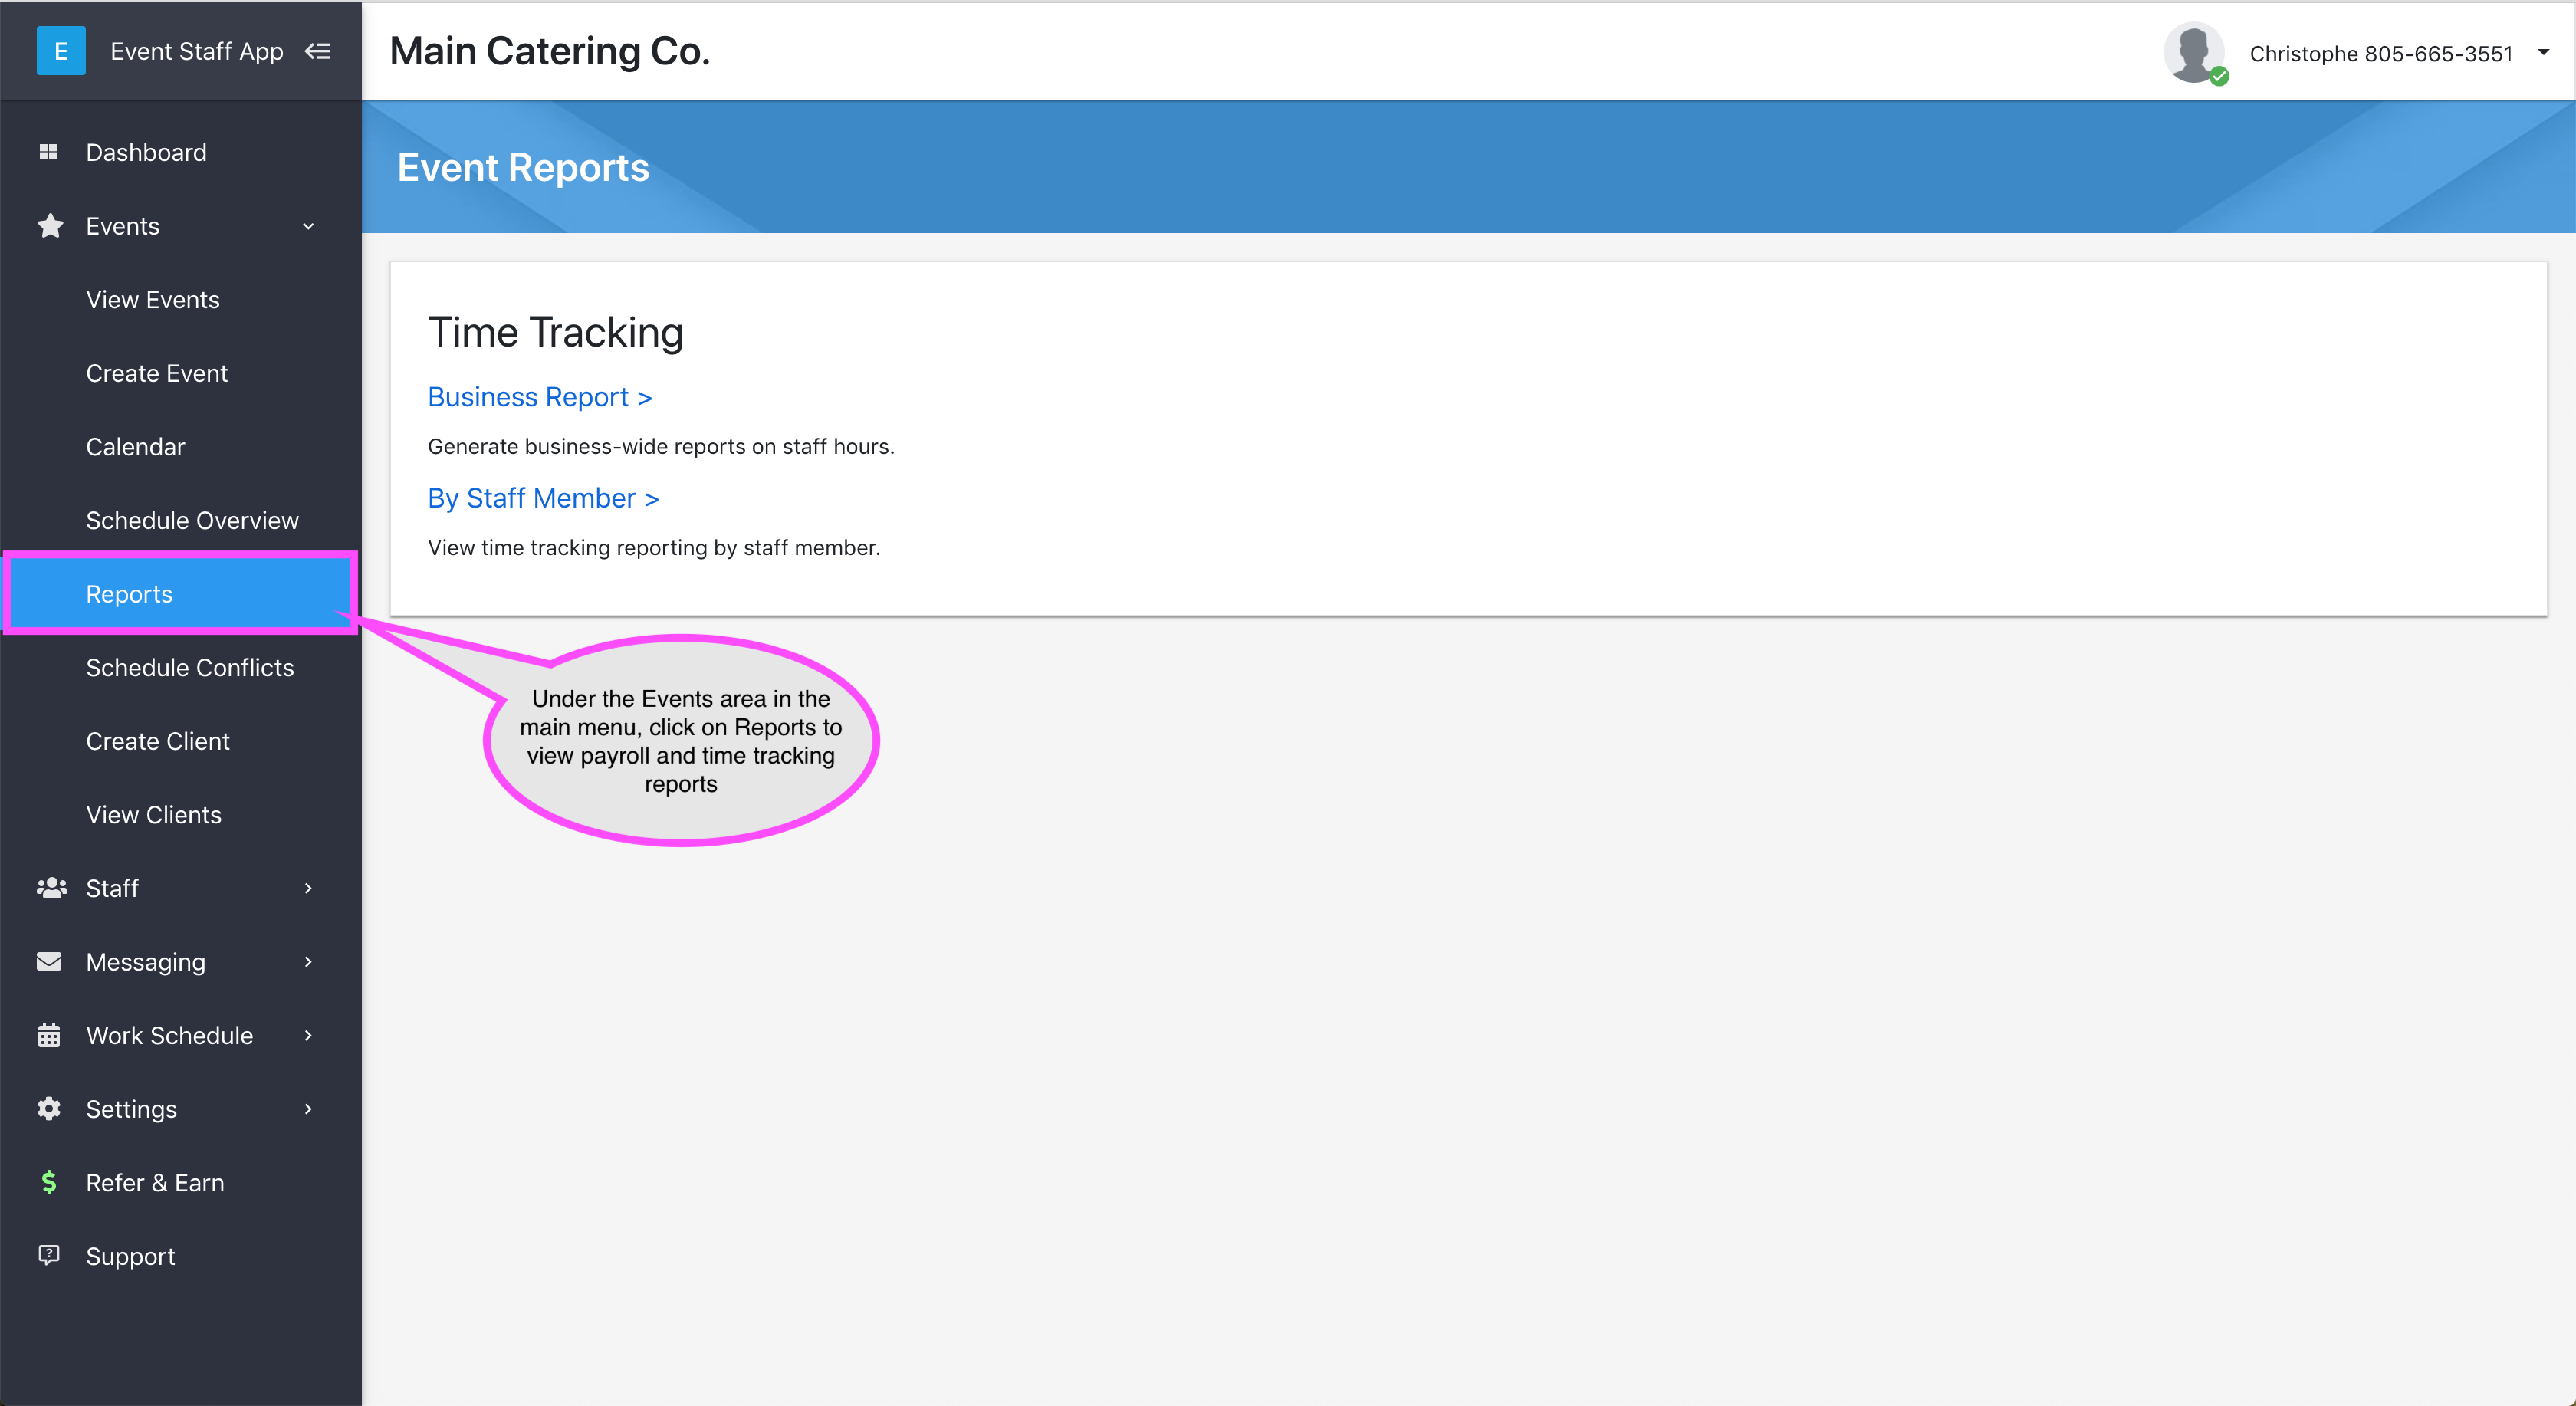Collapse the Events menu chevron
Screen dimensions: 2576x1406
click(x=308, y=226)
